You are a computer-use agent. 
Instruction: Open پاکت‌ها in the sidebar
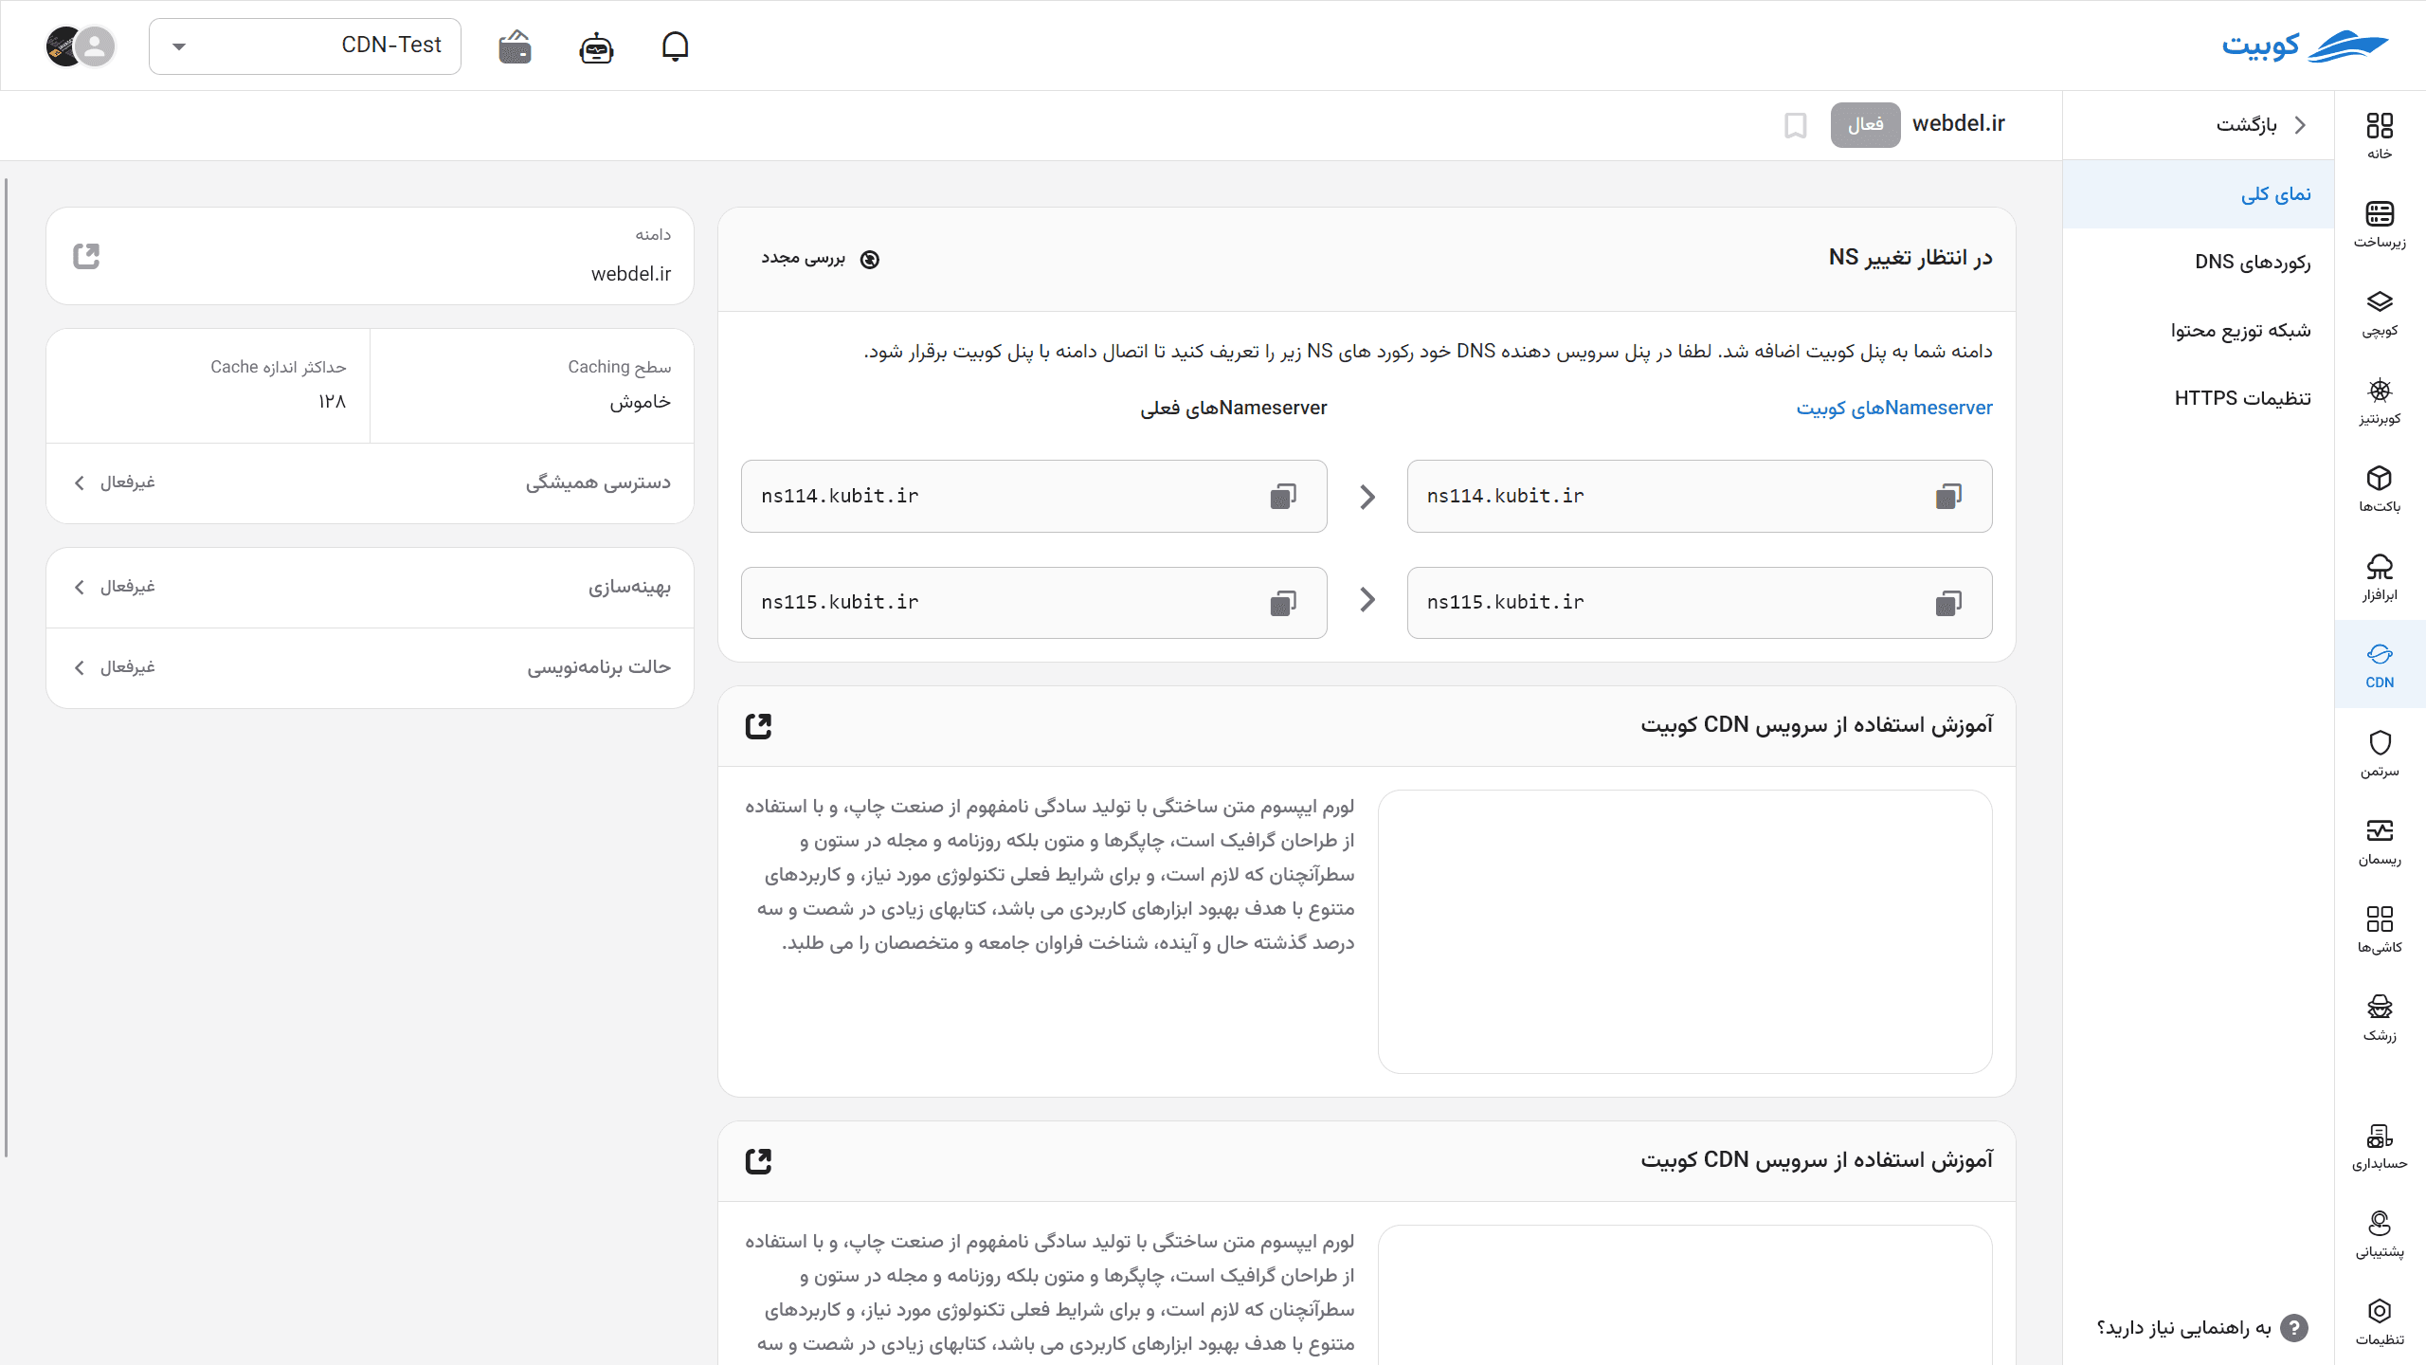click(x=2380, y=489)
